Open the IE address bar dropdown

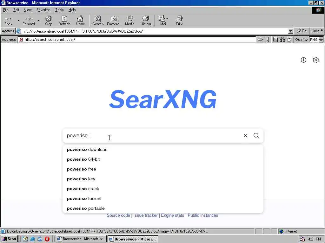(291, 31)
